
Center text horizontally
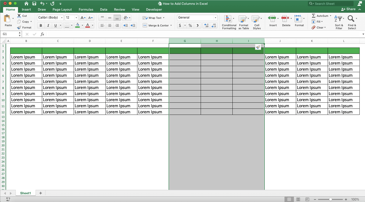coord(110,25)
